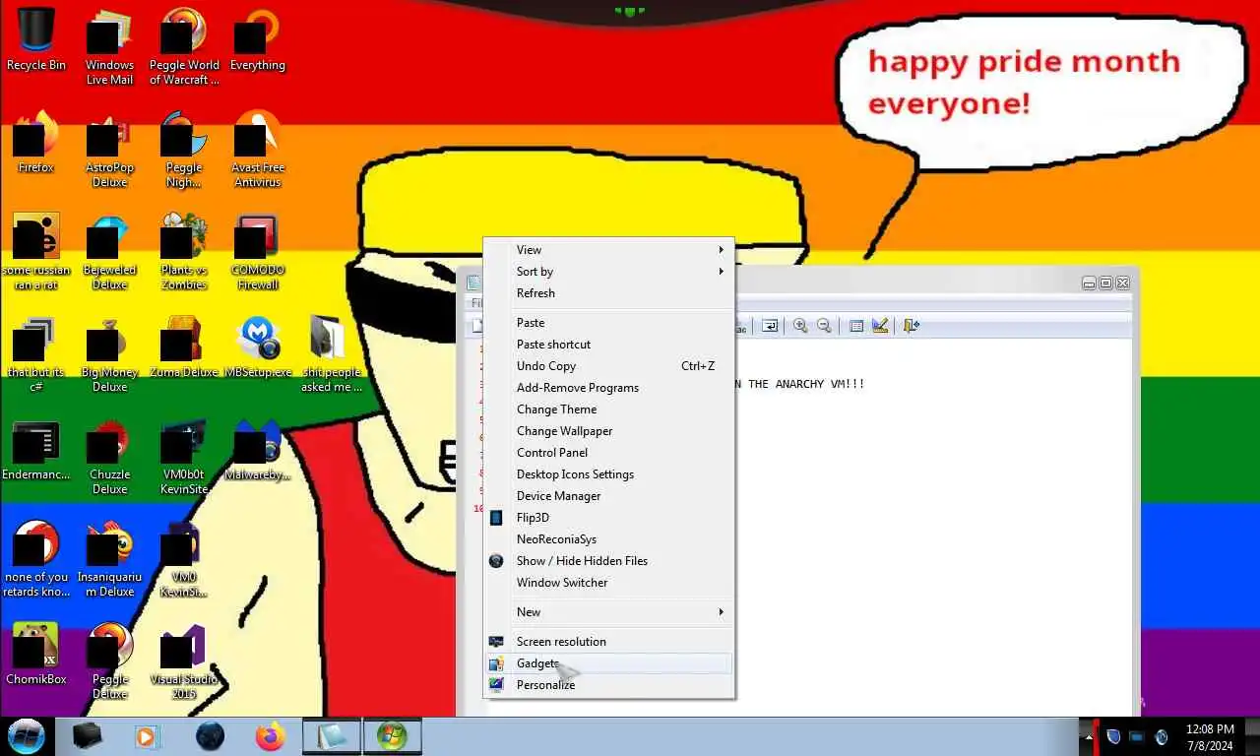Image resolution: width=1260 pixels, height=756 pixels.
Task: Choose Paste in the context menu
Action: (x=609, y=323)
